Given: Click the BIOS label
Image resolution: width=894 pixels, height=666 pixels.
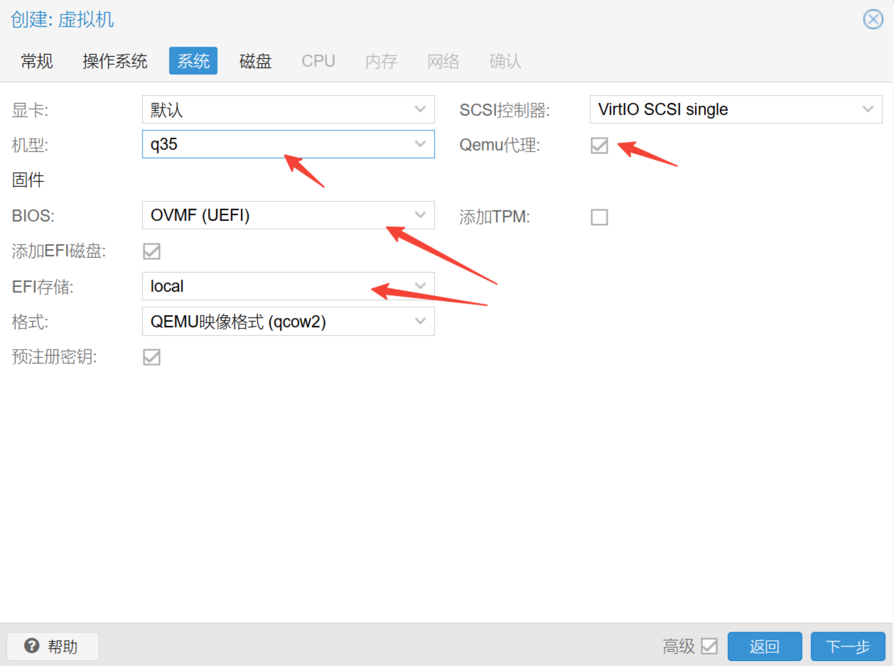Looking at the screenshot, I should click(33, 216).
